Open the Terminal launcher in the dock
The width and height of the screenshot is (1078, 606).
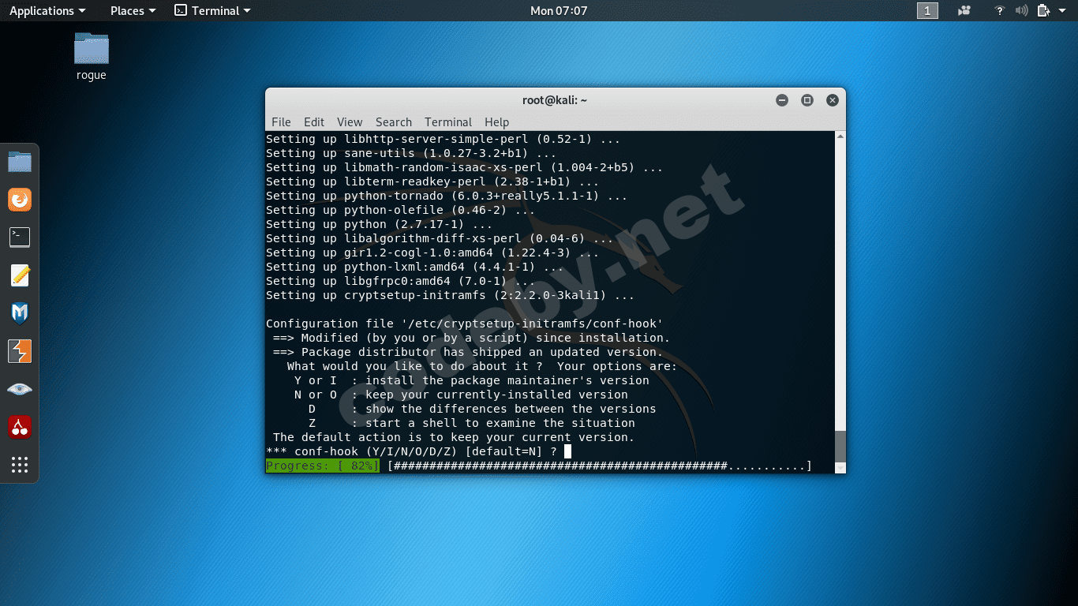[20, 237]
